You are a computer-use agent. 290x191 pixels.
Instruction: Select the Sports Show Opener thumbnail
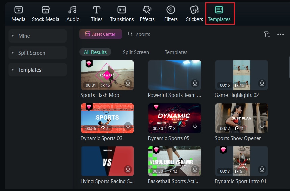coord(241,118)
